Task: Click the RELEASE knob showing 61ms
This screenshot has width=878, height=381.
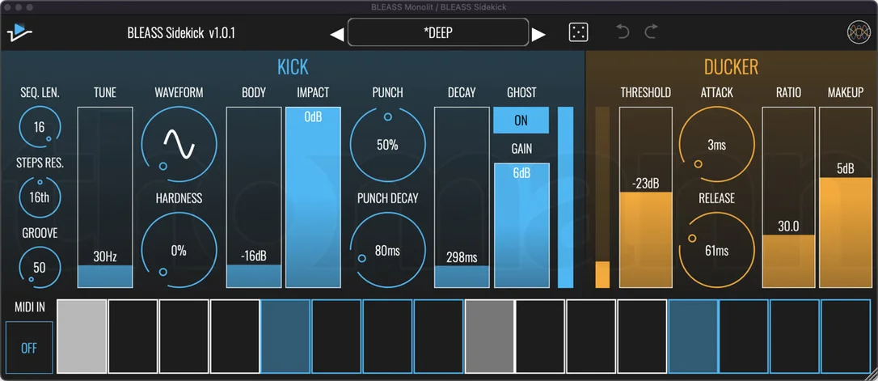Action: pos(717,250)
